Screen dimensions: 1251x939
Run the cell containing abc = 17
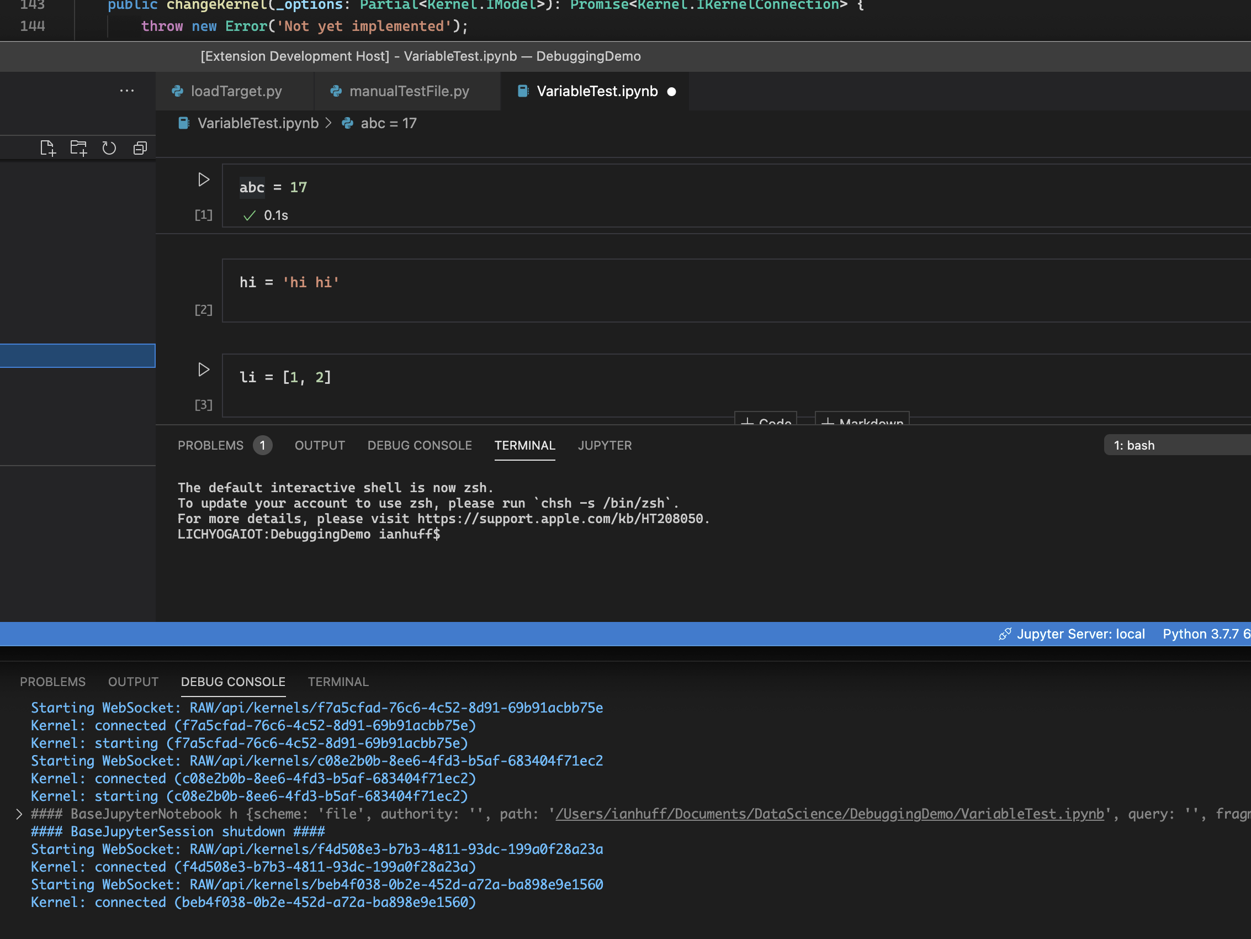pos(204,180)
